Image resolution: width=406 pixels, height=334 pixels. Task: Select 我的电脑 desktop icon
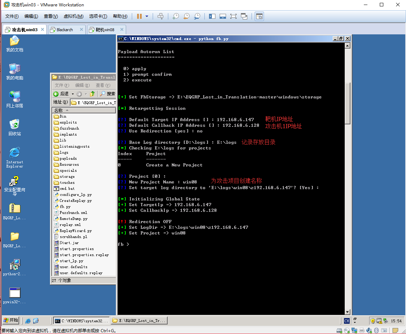point(15,72)
